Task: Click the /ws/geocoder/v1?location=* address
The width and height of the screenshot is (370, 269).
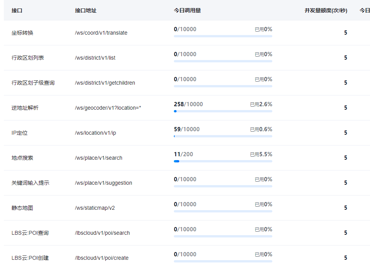Action: click(x=108, y=108)
